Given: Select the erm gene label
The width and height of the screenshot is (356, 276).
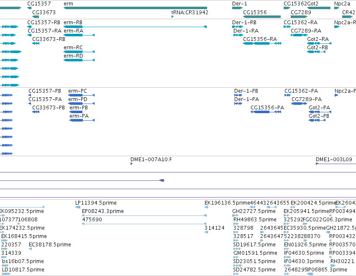Looking at the screenshot, I should 68,4.
